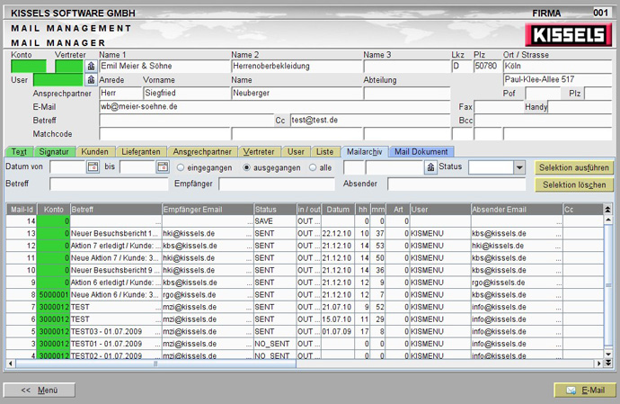Click the Name 1 field
620x404 pixels.
(164, 67)
